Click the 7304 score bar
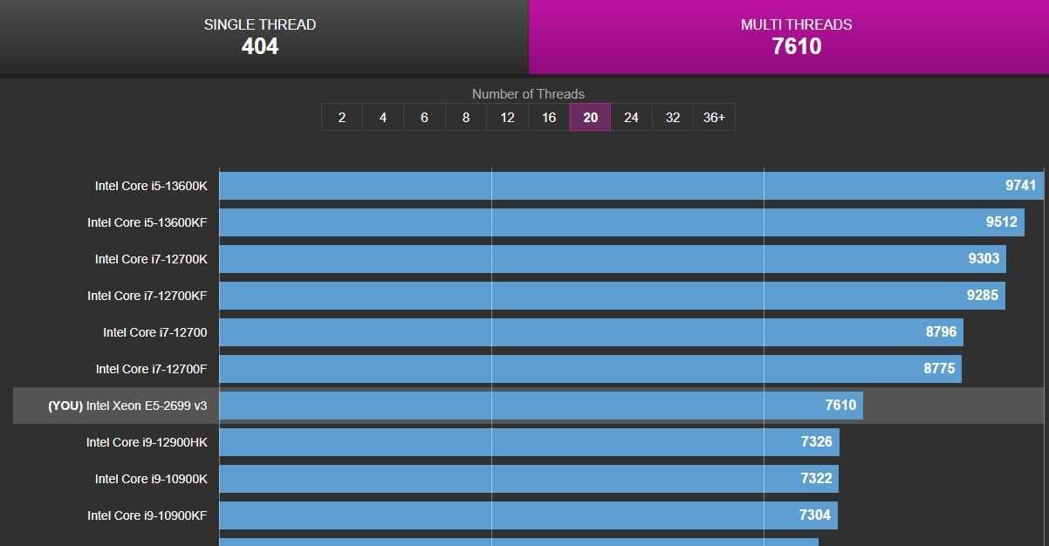 click(x=528, y=515)
